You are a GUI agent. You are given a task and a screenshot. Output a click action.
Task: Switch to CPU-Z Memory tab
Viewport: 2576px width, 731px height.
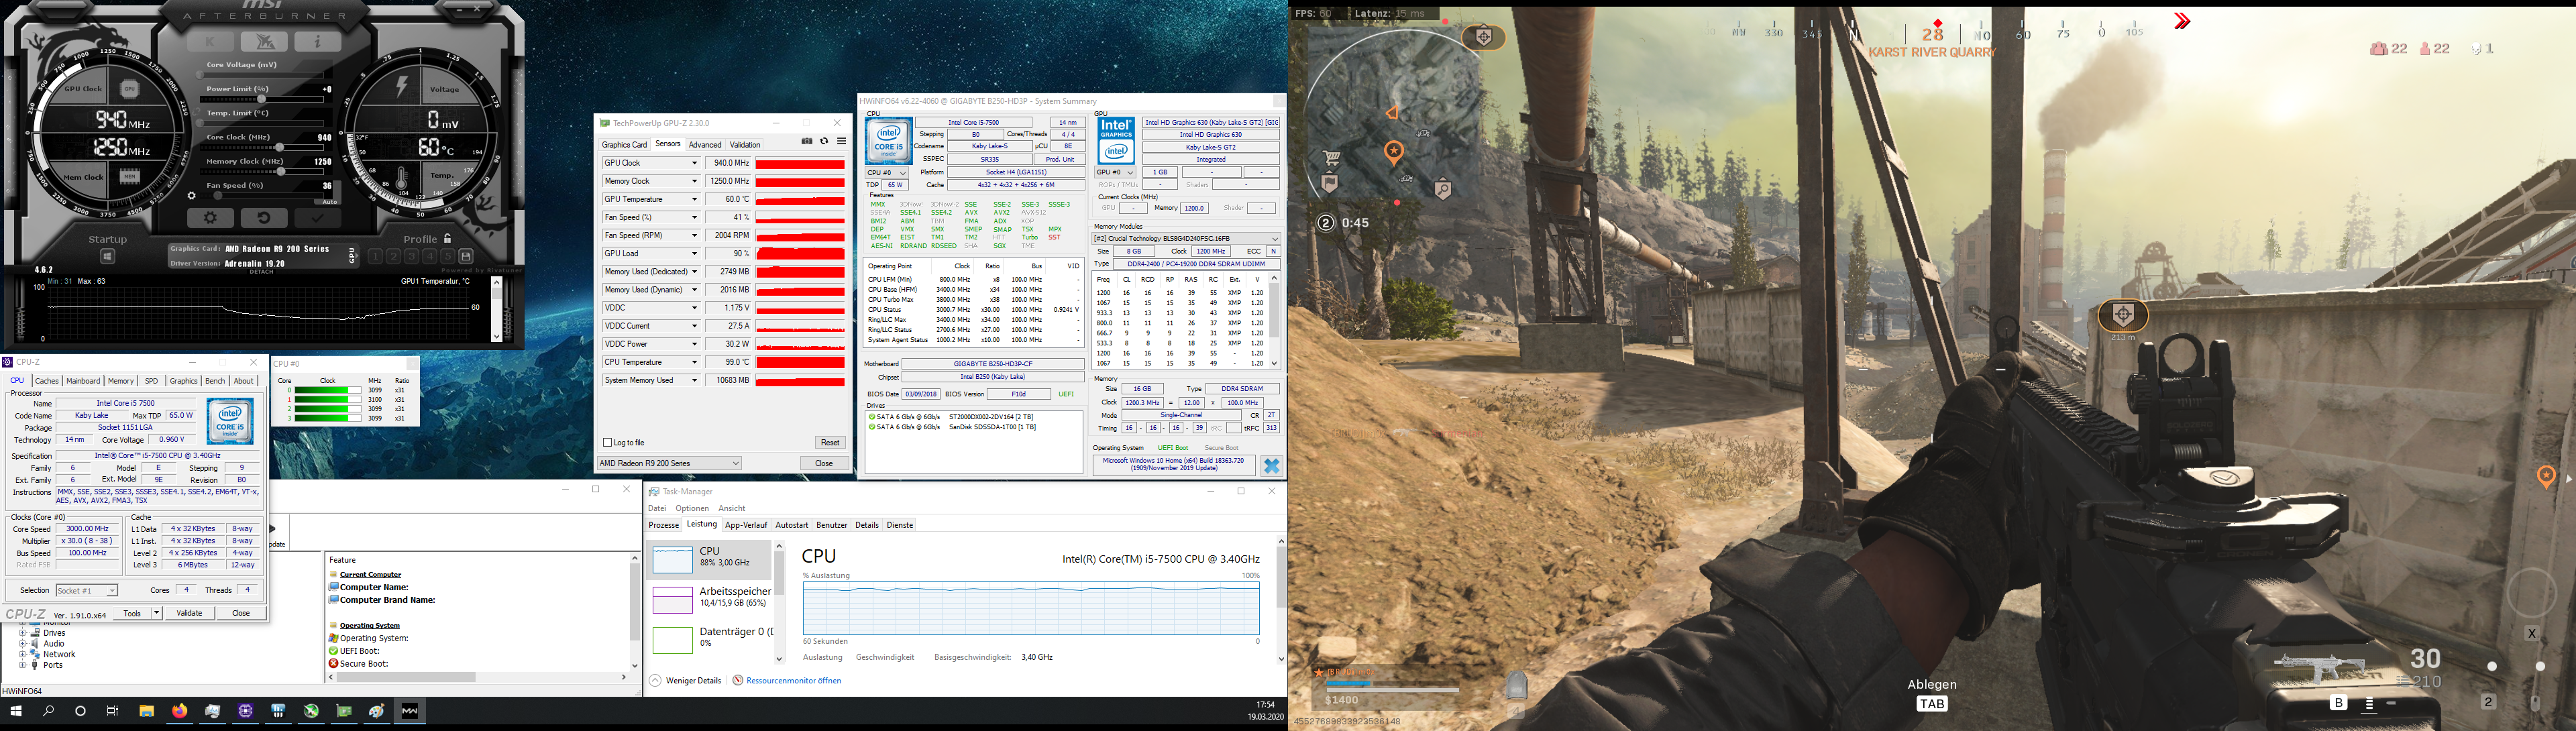pos(121,381)
